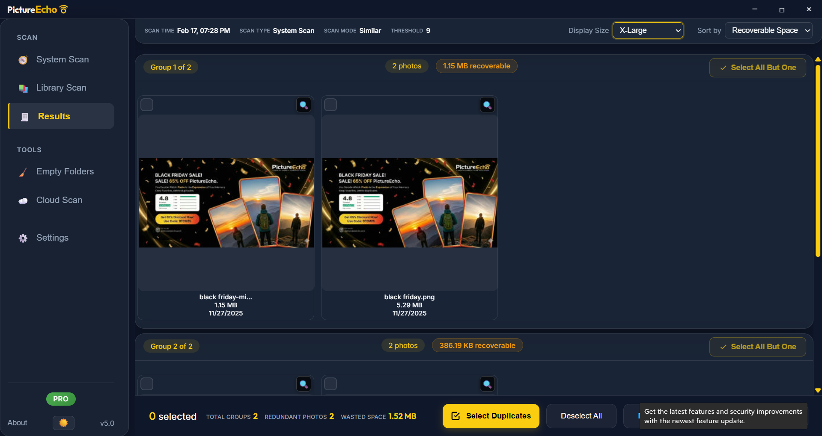Screen dimensions: 822x436
Task: Open preview magnifier on black friday-mi image
Action: click(x=303, y=104)
